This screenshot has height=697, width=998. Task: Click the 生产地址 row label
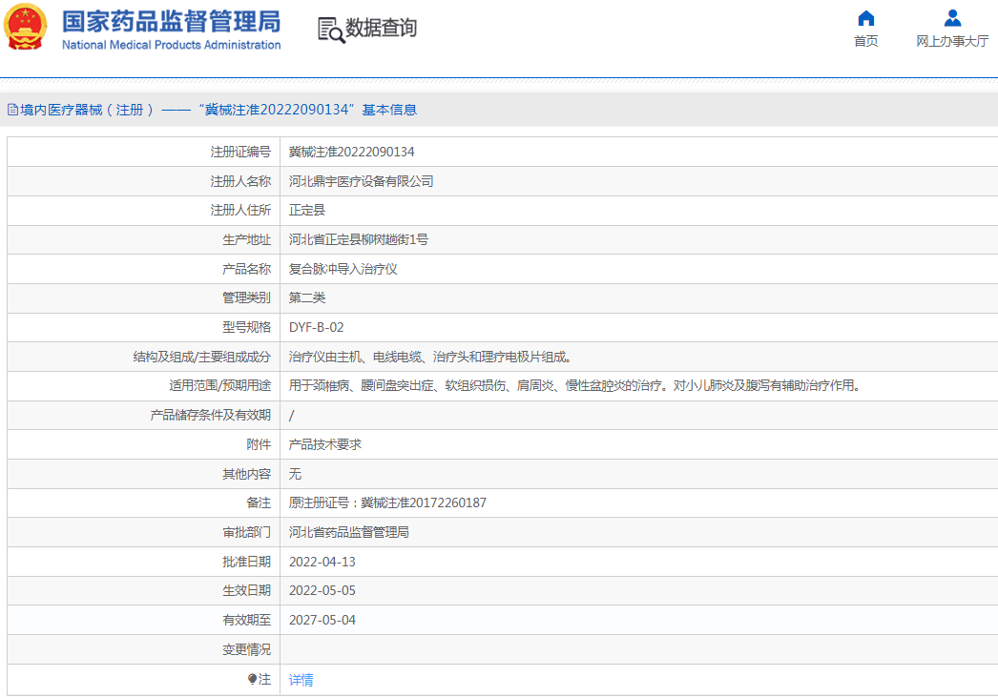(246, 239)
